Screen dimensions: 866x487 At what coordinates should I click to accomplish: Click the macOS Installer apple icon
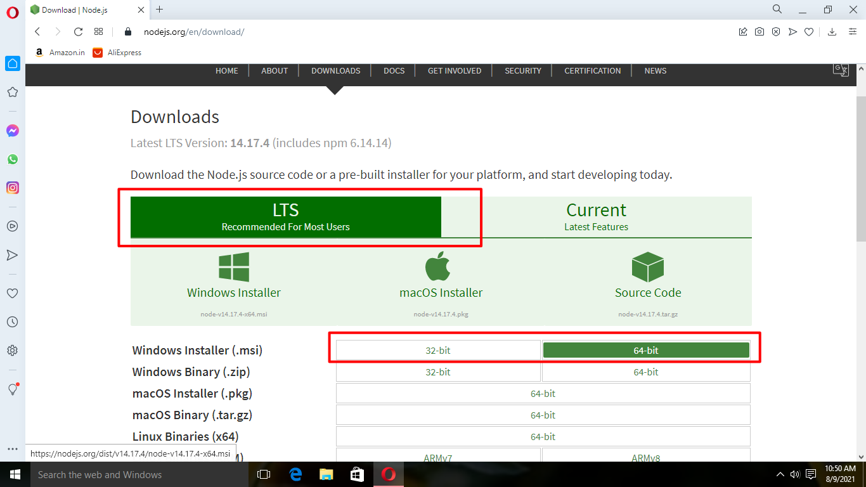[437, 266]
